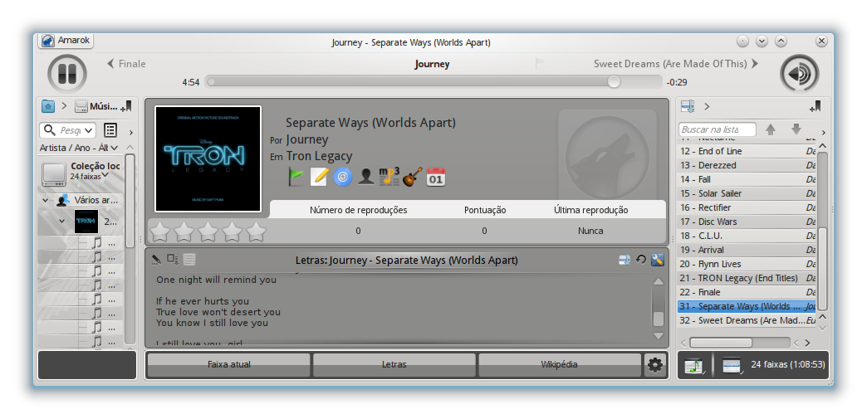
Task: Add bookmark in the playlist panel
Action: click(815, 106)
